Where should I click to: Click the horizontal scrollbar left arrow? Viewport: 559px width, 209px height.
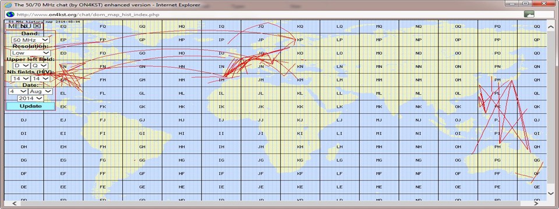tap(15, 204)
